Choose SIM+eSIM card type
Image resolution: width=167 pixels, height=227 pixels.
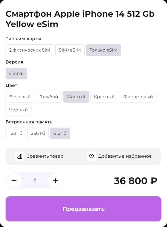coord(70,50)
